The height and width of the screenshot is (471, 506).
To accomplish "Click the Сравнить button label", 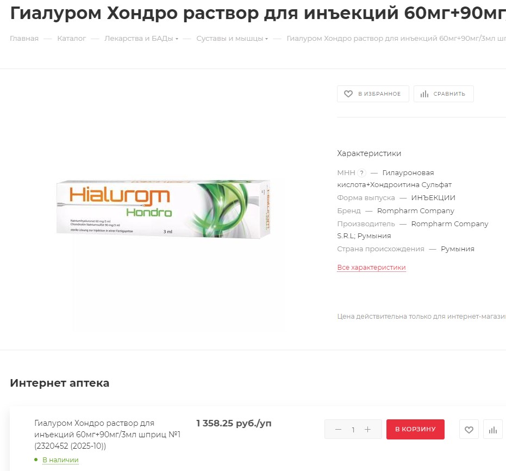I will 449,94.
